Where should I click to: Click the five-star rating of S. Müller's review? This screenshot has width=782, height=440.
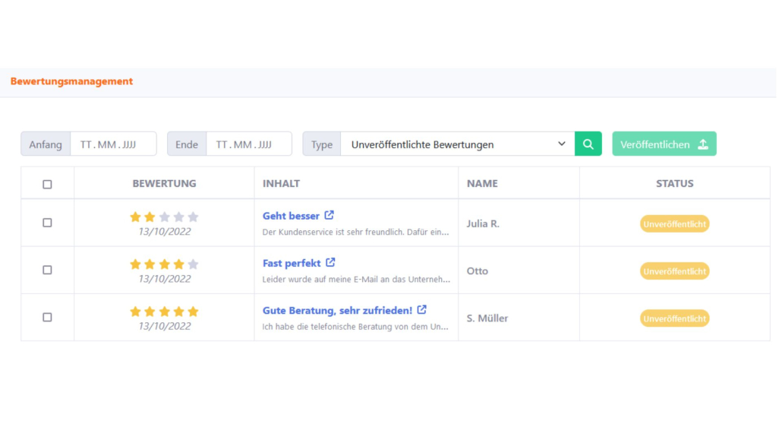pyautogui.click(x=164, y=312)
